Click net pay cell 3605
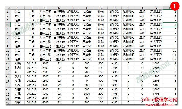Screen dimensions: 182x109 156,63
